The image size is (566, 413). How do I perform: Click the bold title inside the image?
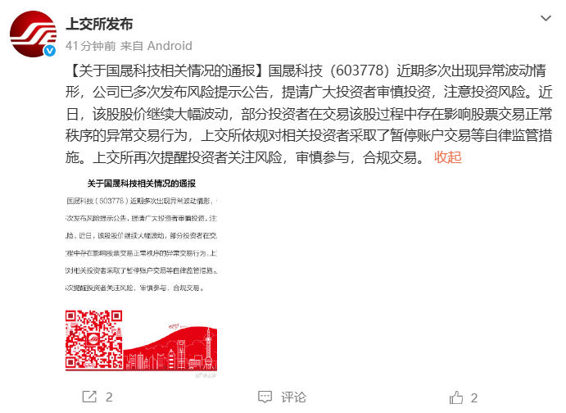coord(142,184)
